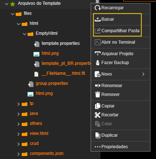Click the Recarregar reload icon

pyautogui.click(x=98, y=8)
